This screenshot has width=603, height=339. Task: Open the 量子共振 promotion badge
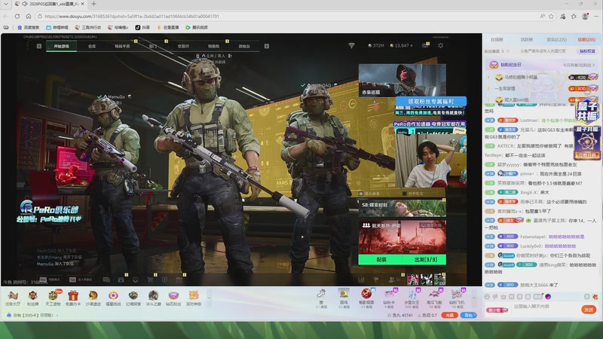point(587,130)
